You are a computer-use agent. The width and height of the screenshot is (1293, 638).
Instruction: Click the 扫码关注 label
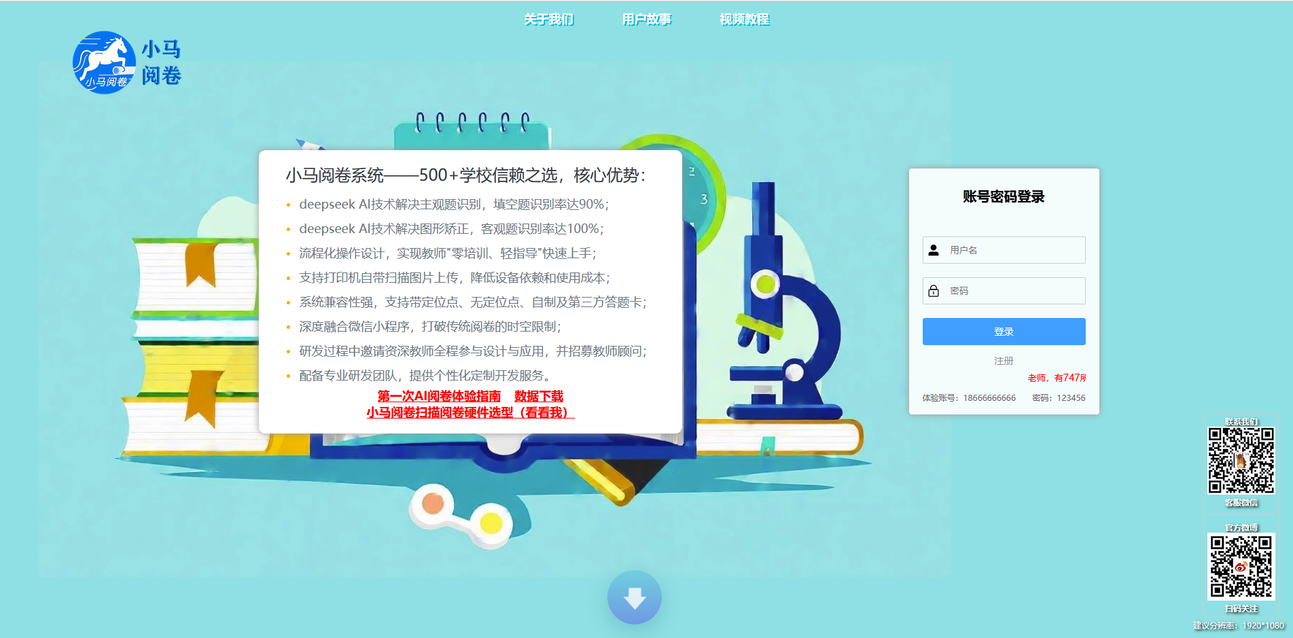pos(1241,609)
